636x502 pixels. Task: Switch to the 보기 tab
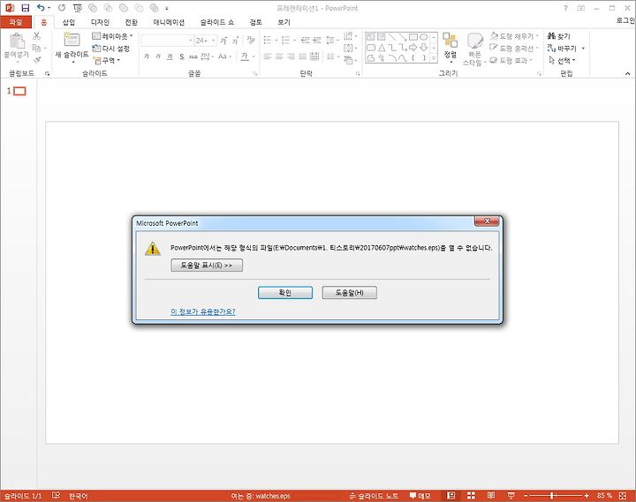[284, 22]
